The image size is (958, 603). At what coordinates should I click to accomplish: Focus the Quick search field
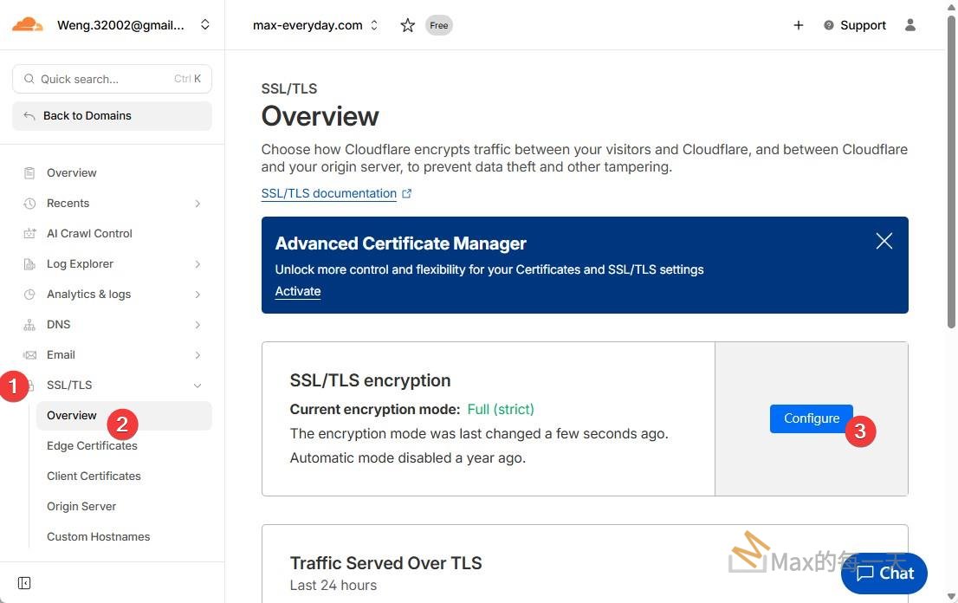tap(104, 79)
